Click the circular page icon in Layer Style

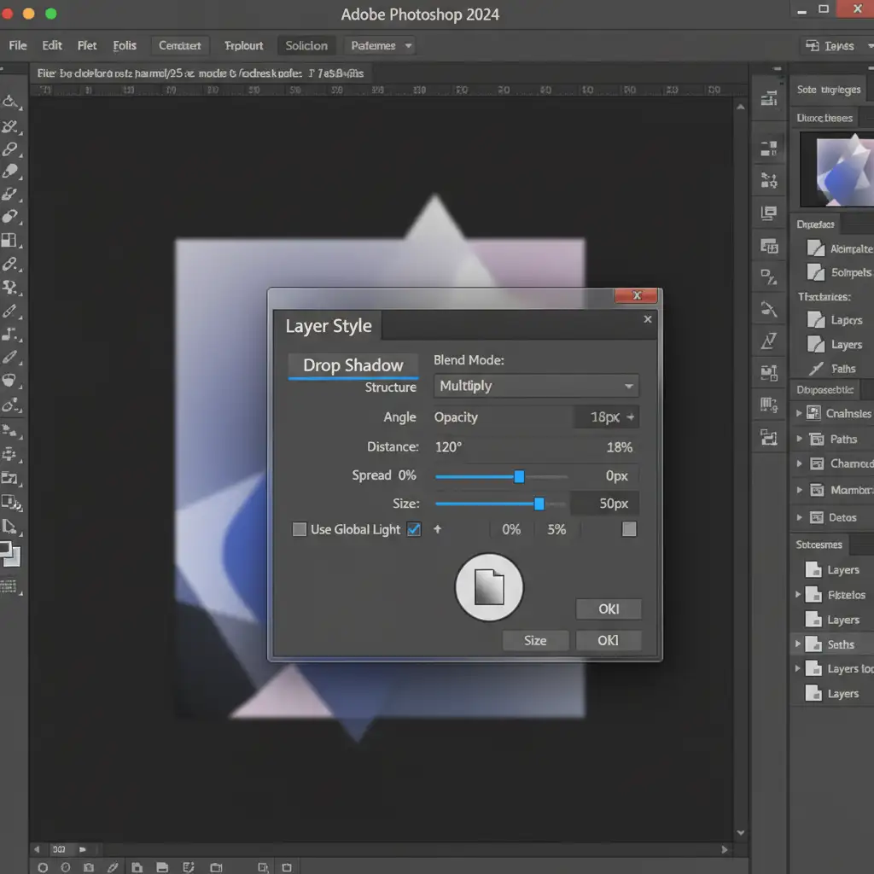[x=488, y=587]
